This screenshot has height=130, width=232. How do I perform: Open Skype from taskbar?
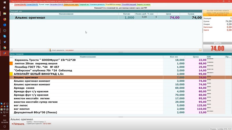(x=5, y=36)
